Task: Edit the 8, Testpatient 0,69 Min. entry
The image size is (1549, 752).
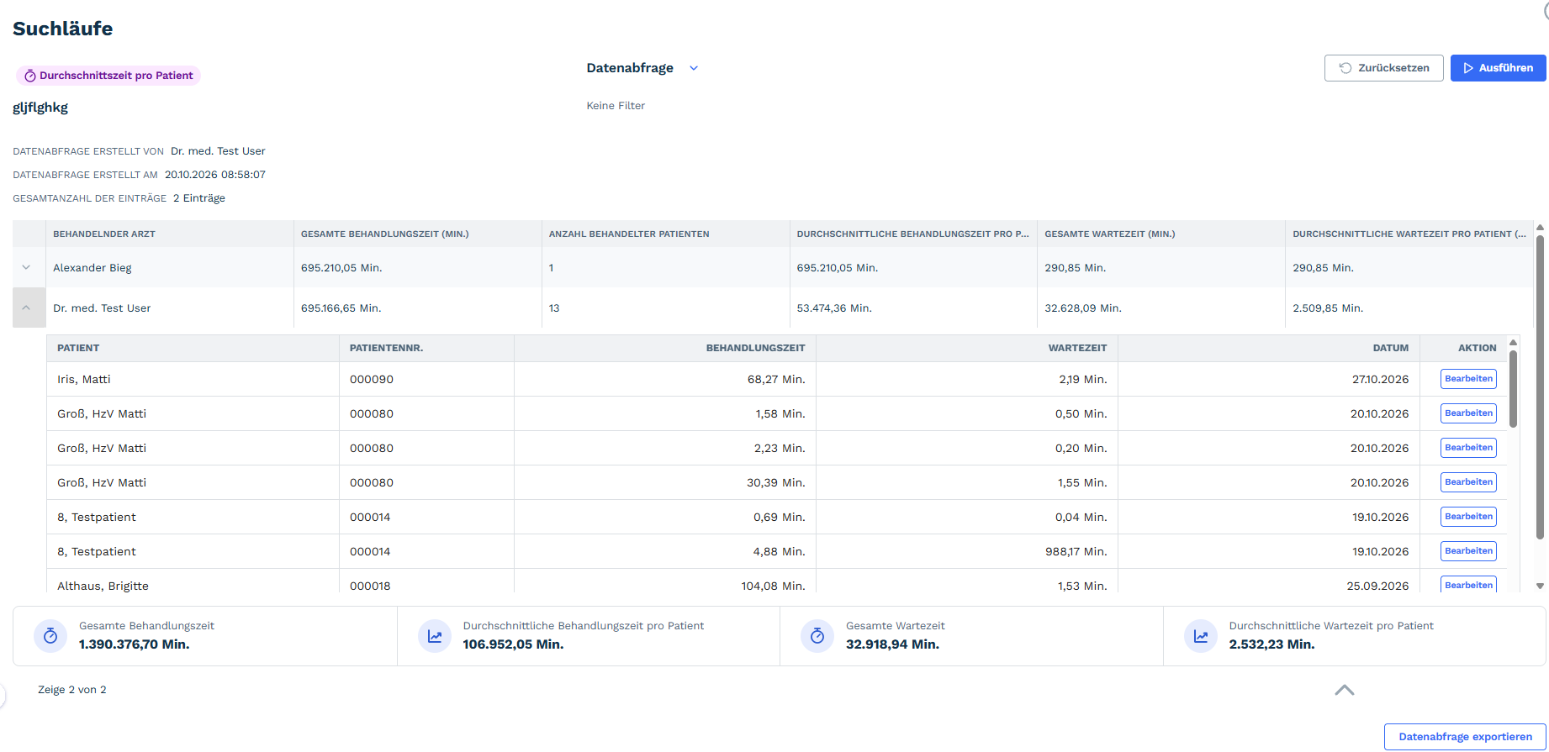Action: 1468,517
